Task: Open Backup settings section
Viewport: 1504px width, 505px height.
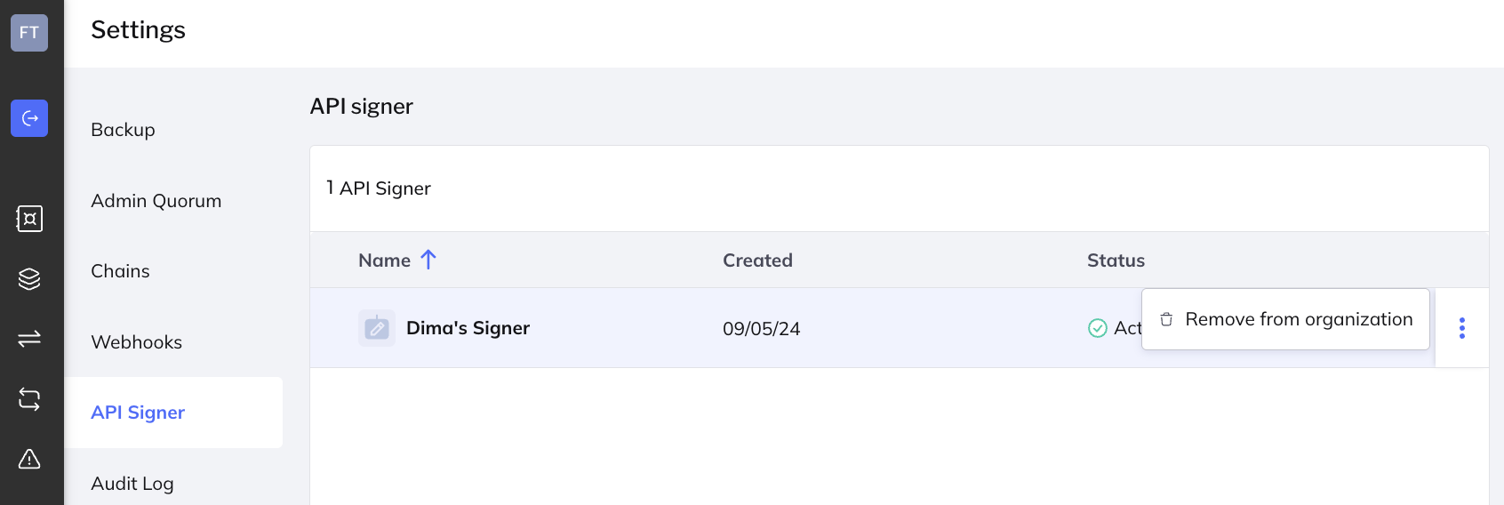Action: (123, 130)
